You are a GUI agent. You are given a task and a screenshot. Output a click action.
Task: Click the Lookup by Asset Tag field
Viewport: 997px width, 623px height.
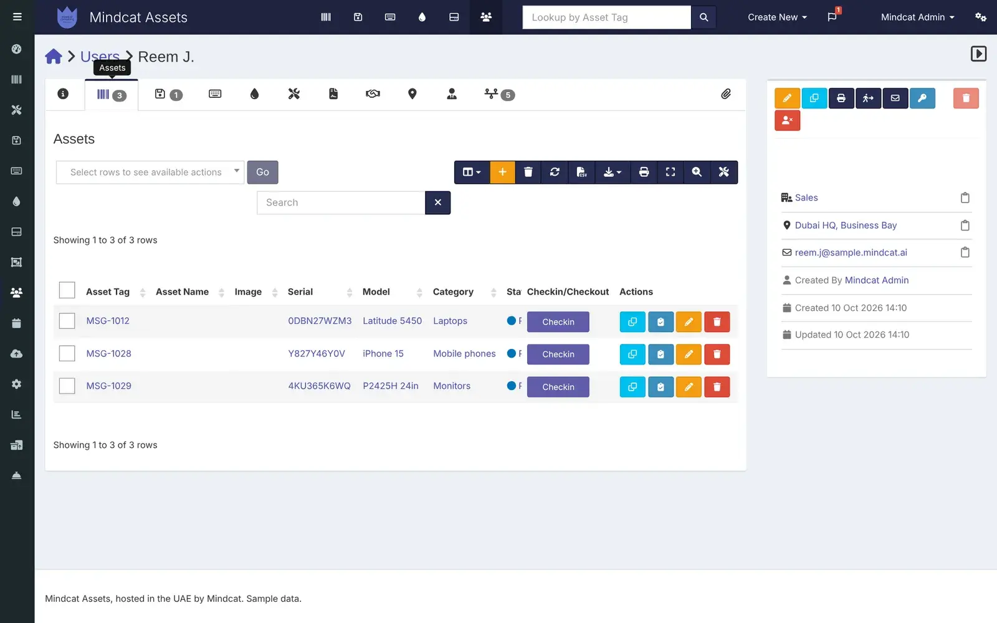(606, 17)
